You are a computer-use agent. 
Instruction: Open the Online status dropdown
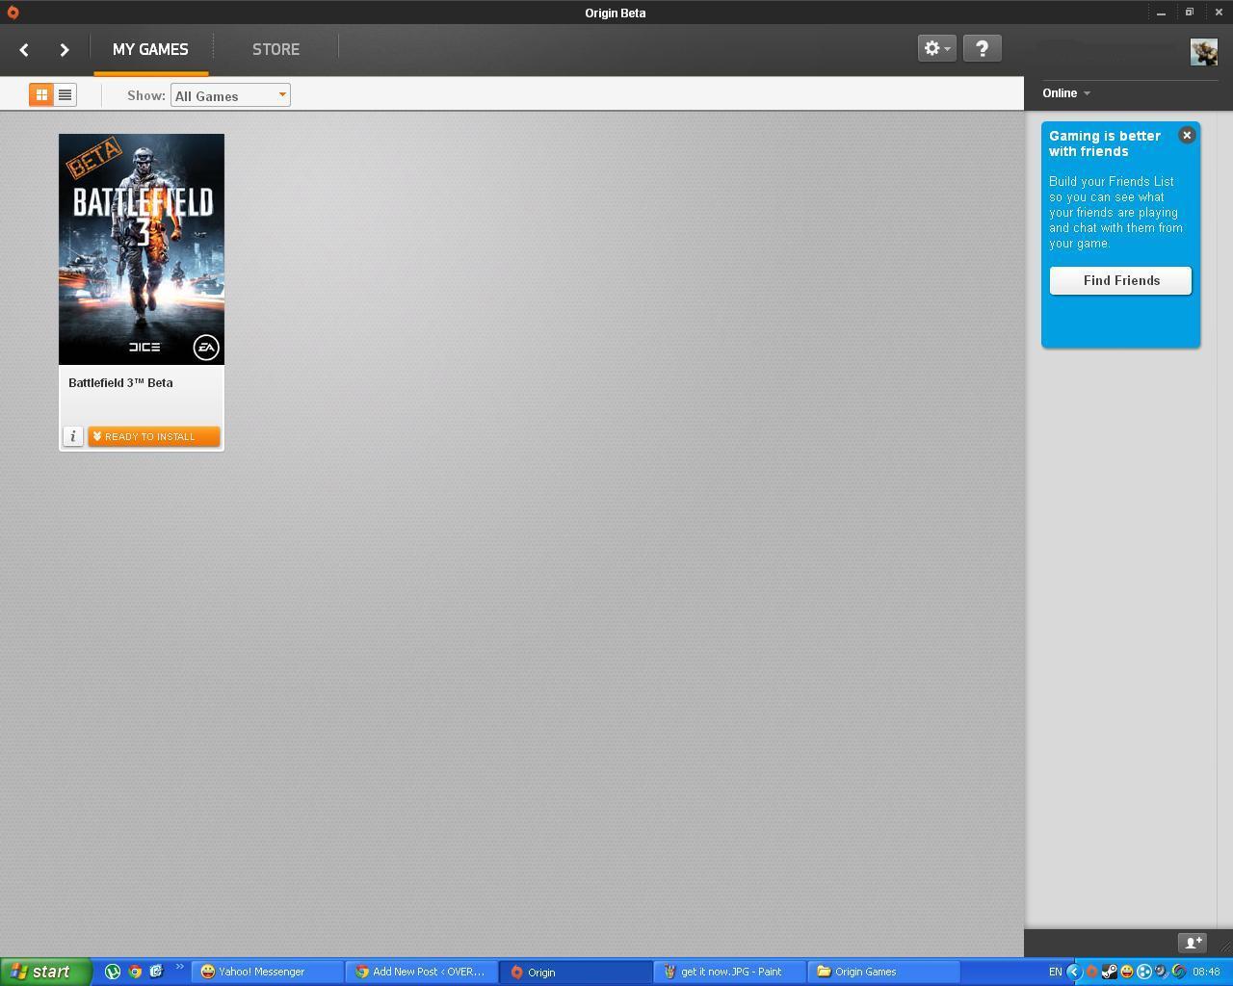pyautogui.click(x=1066, y=93)
